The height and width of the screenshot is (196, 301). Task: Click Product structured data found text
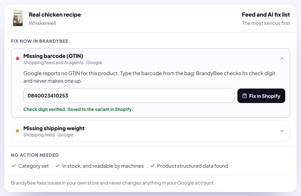point(193,166)
